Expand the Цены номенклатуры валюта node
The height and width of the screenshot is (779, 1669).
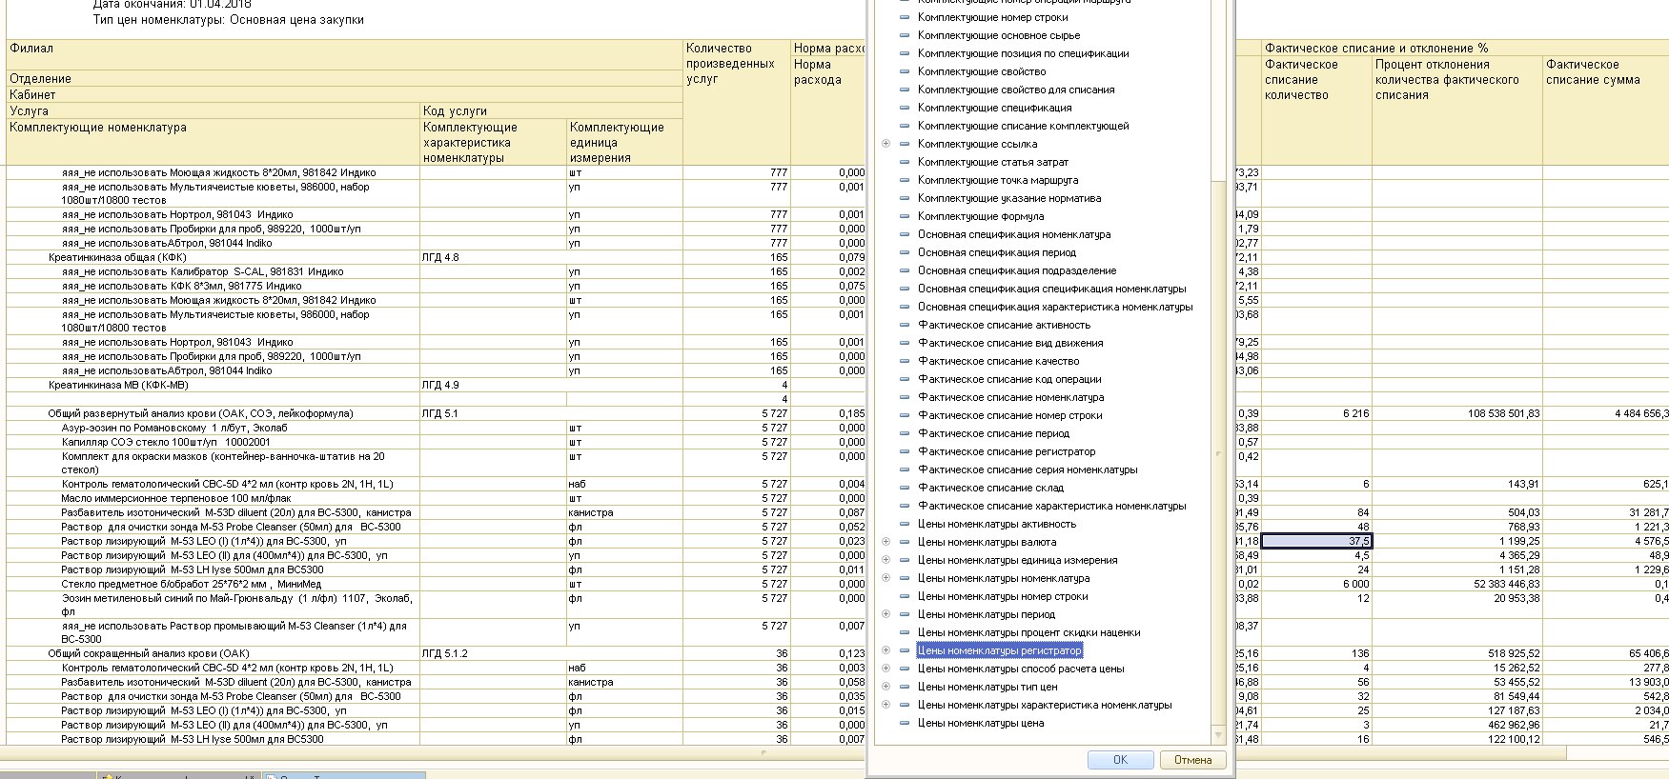[885, 542]
